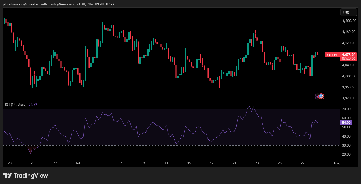Screen dimensions: 361x184
Task: Click the 3,920.00 price scale label
Action: pyautogui.click(x=348, y=98)
